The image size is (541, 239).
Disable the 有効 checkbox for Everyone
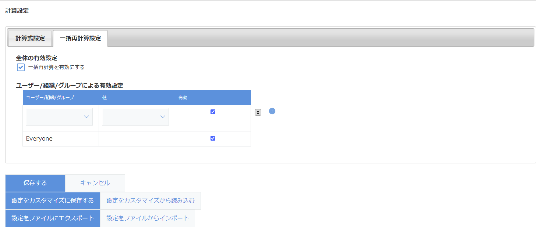pos(213,138)
